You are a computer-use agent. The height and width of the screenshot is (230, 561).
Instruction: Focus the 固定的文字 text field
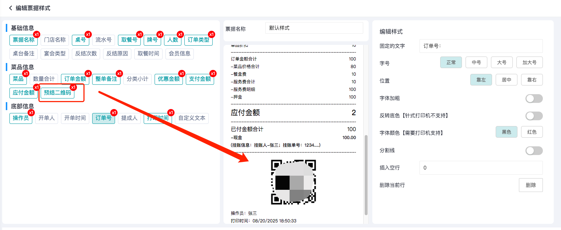[481, 46]
